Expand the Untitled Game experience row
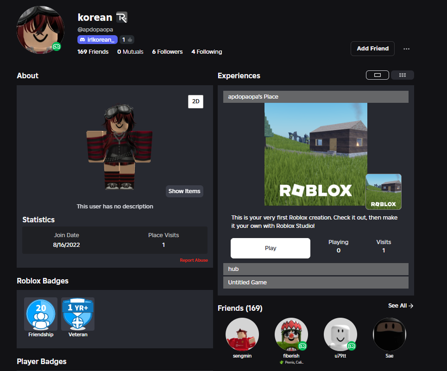Image resolution: width=447 pixels, height=371 pixels. coord(316,283)
